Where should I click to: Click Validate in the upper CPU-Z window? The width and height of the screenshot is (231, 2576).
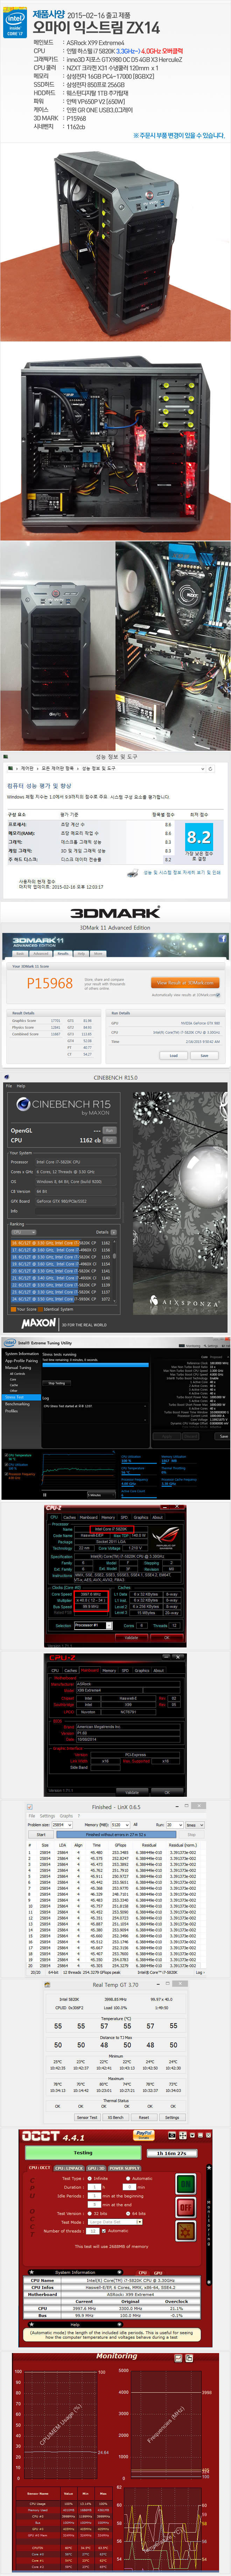[x=132, y=1638]
